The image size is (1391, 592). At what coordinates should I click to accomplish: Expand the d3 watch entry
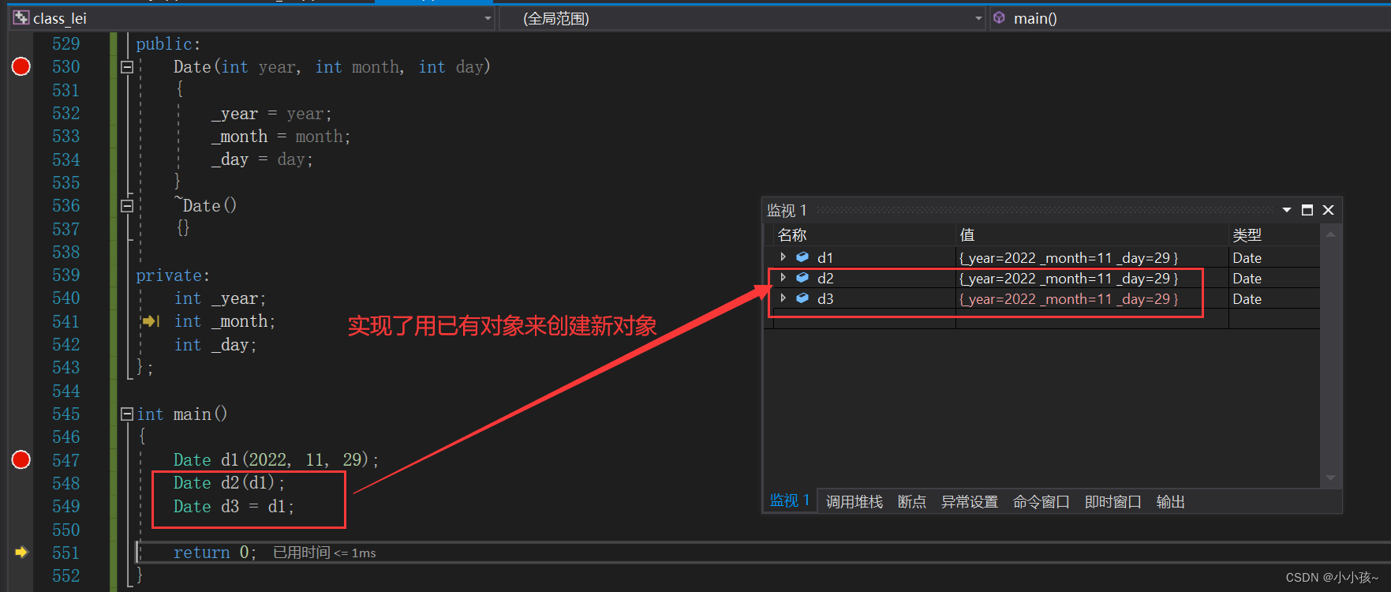pyautogui.click(x=783, y=298)
